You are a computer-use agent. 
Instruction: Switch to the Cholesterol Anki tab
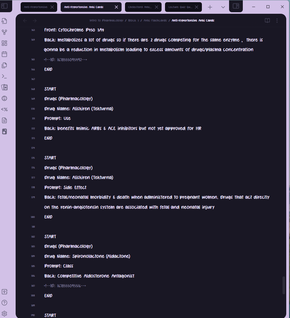coord(141,6)
